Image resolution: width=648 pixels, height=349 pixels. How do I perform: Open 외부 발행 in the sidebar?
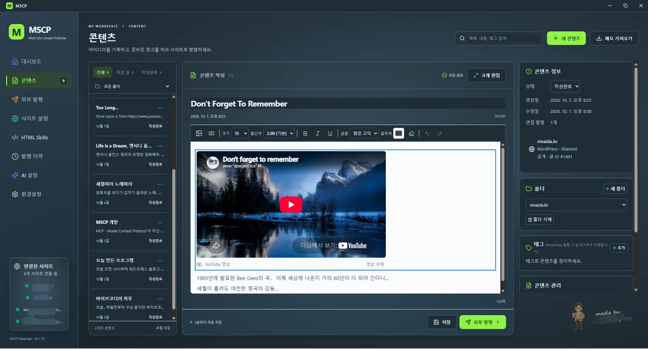point(39,99)
